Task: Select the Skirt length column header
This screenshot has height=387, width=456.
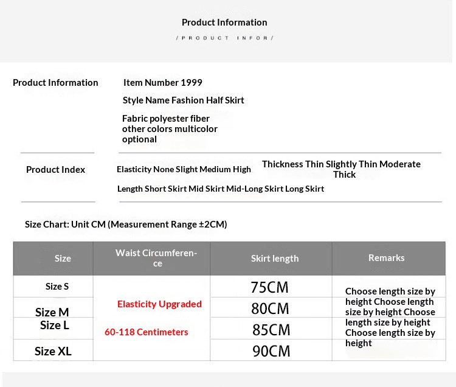Action: (x=275, y=259)
